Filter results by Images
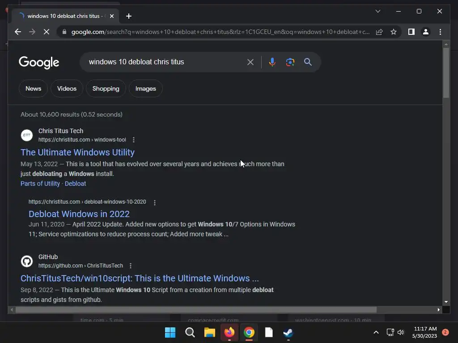The image size is (458, 343). click(146, 88)
